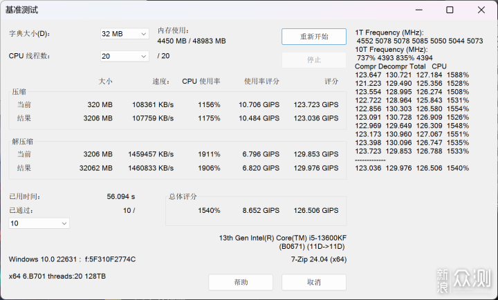
Task: Click the decompression speed 1460833 KB/s result
Action: (151, 168)
